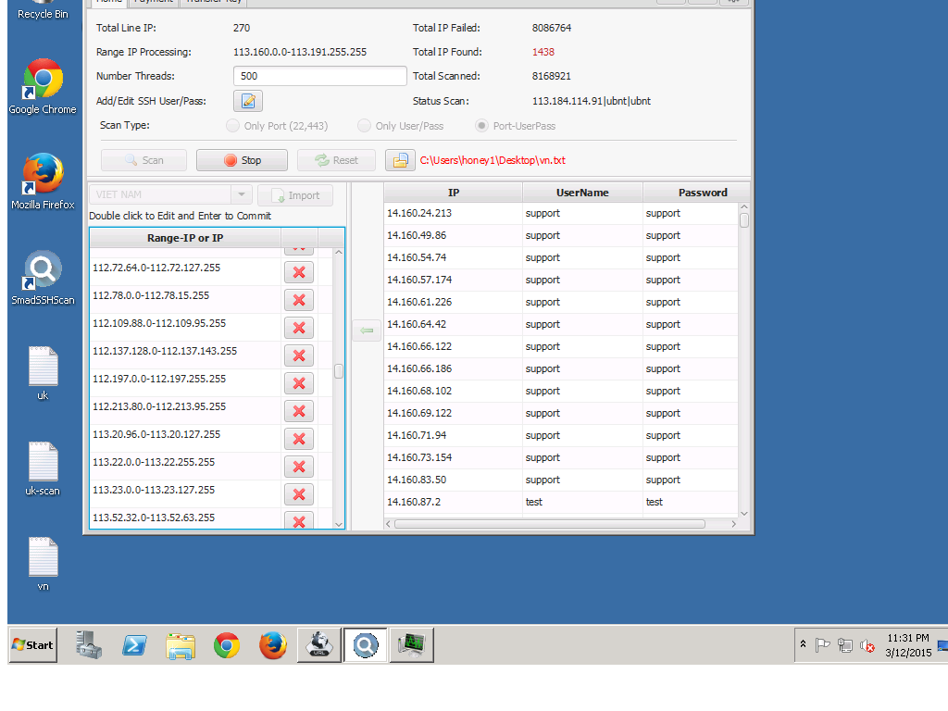
Task: Delete the 112.72.64.0-112.72.127.255 range row
Action: pyautogui.click(x=299, y=272)
